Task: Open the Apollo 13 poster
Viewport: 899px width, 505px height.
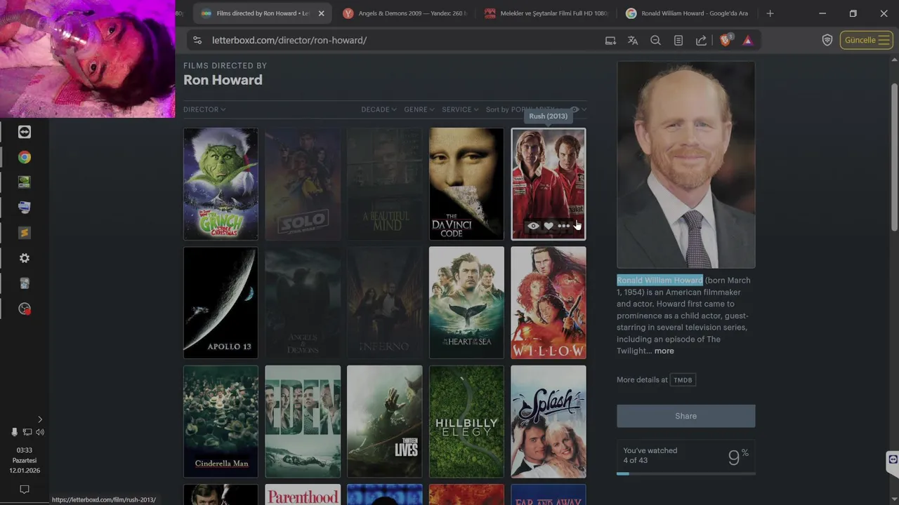Action: pos(221,302)
